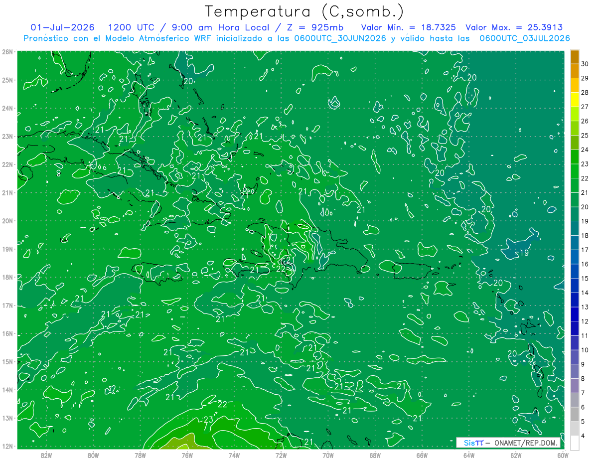Click the "22N" latitude axis label
The image size is (598, 462).
tap(7, 164)
